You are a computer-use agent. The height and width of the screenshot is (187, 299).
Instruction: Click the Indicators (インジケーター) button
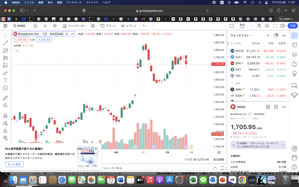(x=75, y=26)
